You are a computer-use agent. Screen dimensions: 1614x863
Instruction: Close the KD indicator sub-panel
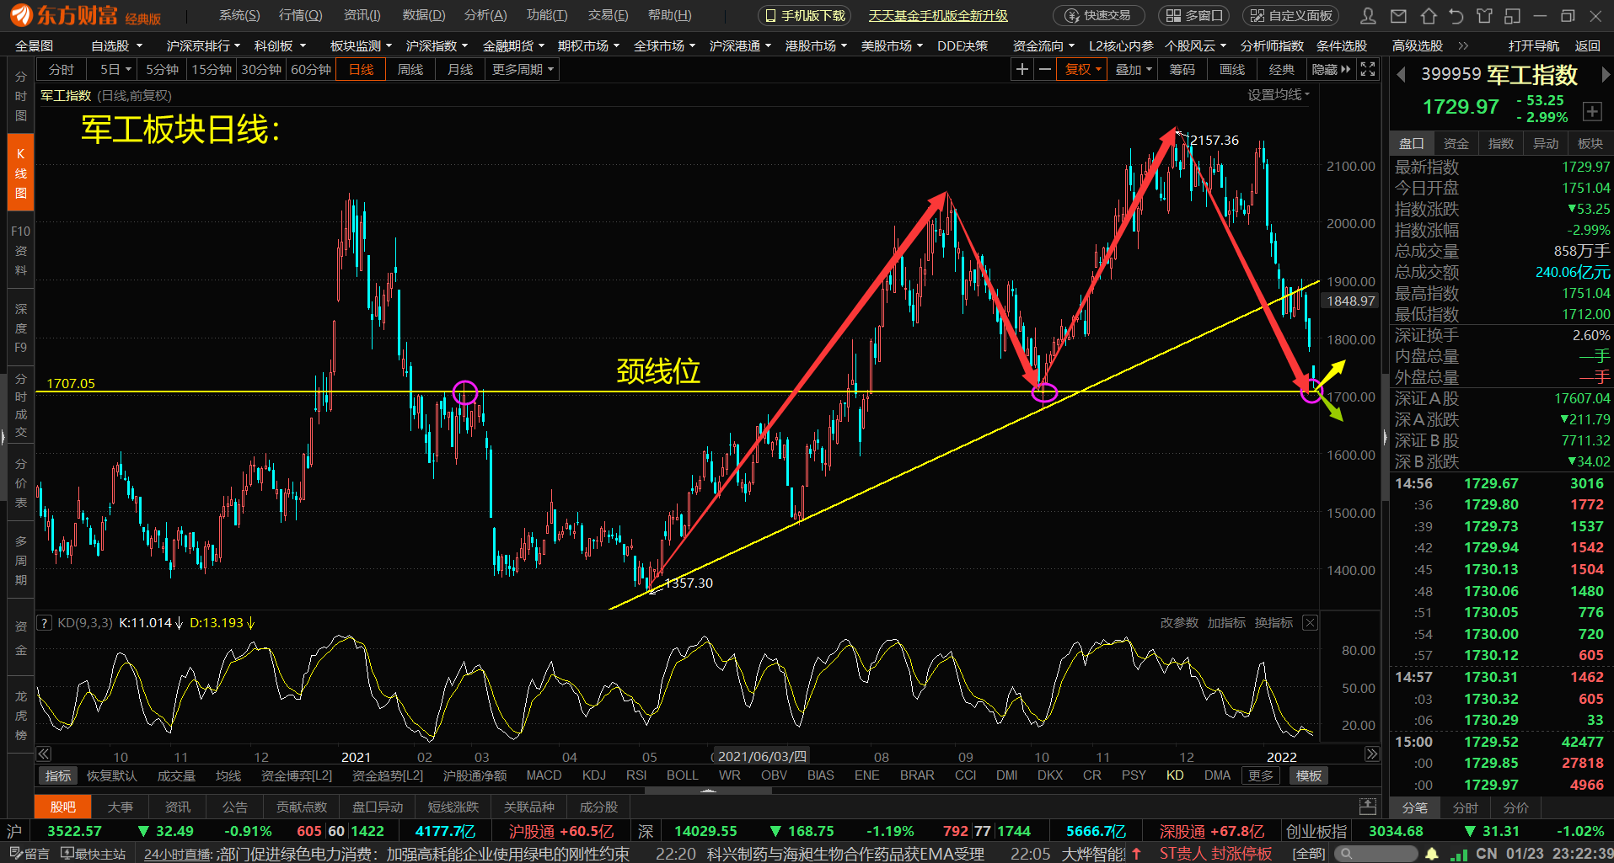coord(1310,623)
